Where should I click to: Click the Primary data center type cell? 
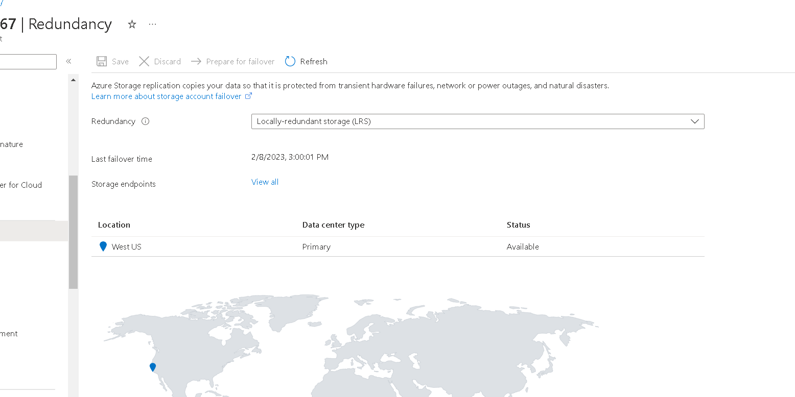[316, 247]
